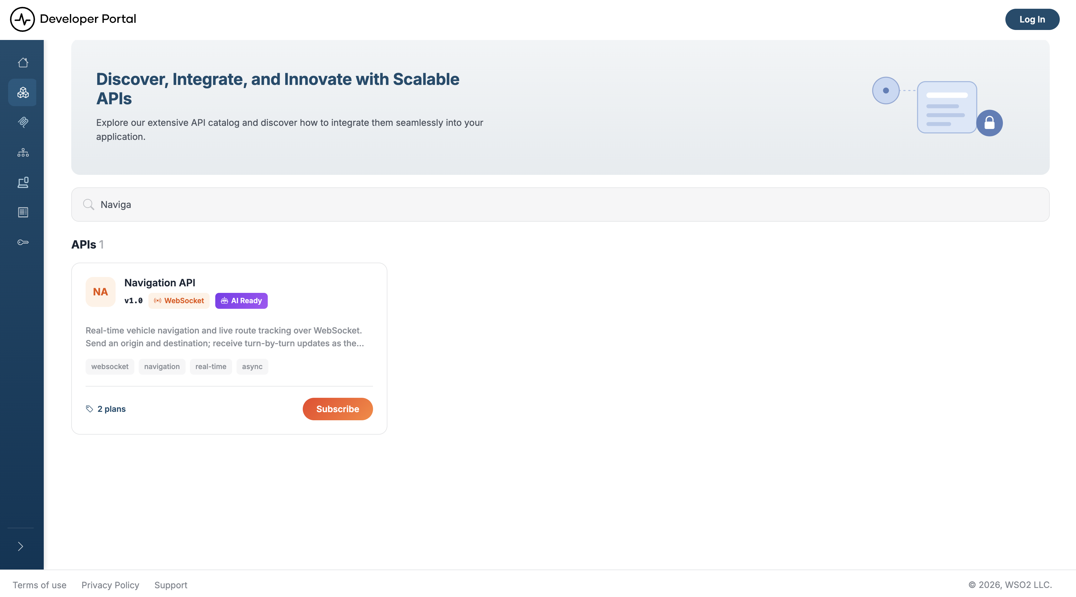Select the navigation tag
1076x597 pixels.
click(x=162, y=367)
